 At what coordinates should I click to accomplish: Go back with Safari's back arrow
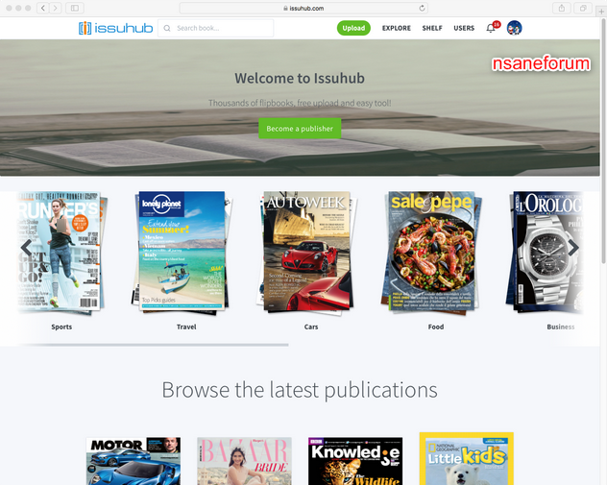pos(43,8)
